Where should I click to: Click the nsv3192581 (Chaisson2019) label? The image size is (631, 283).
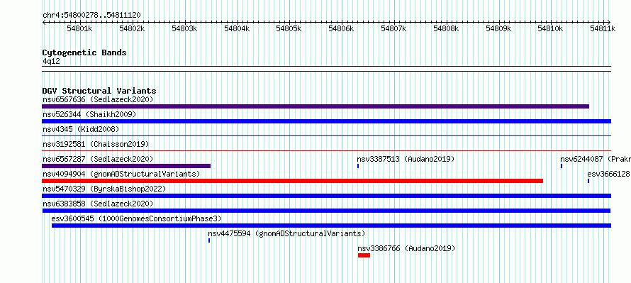[x=96, y=144]
